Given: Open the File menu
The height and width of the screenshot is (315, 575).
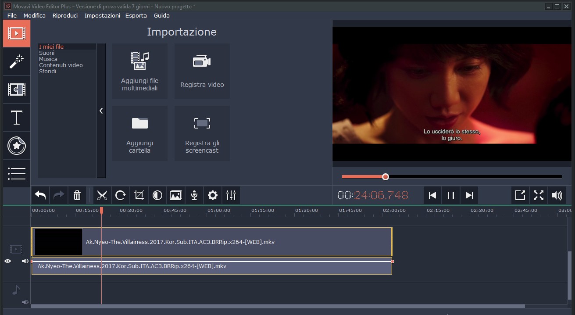Looking at the screenshot, I should (12, 15).
